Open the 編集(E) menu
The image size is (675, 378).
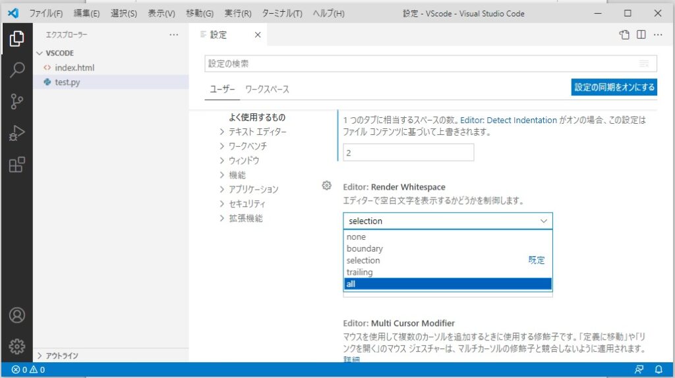(x=86, y=13)
